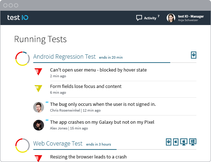Select the Windows desktop icon in Web Coverage Test

[x=193, y=142]
